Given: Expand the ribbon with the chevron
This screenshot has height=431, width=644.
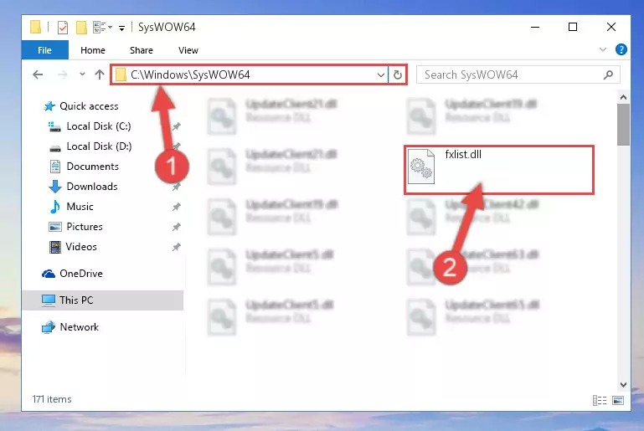Looking at the screenshot, I should [x=602, y=49].
